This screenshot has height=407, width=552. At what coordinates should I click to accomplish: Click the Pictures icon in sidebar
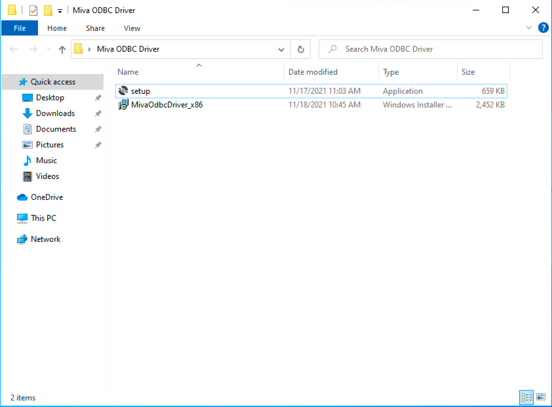pyautogui.click(x=27, y=145)
